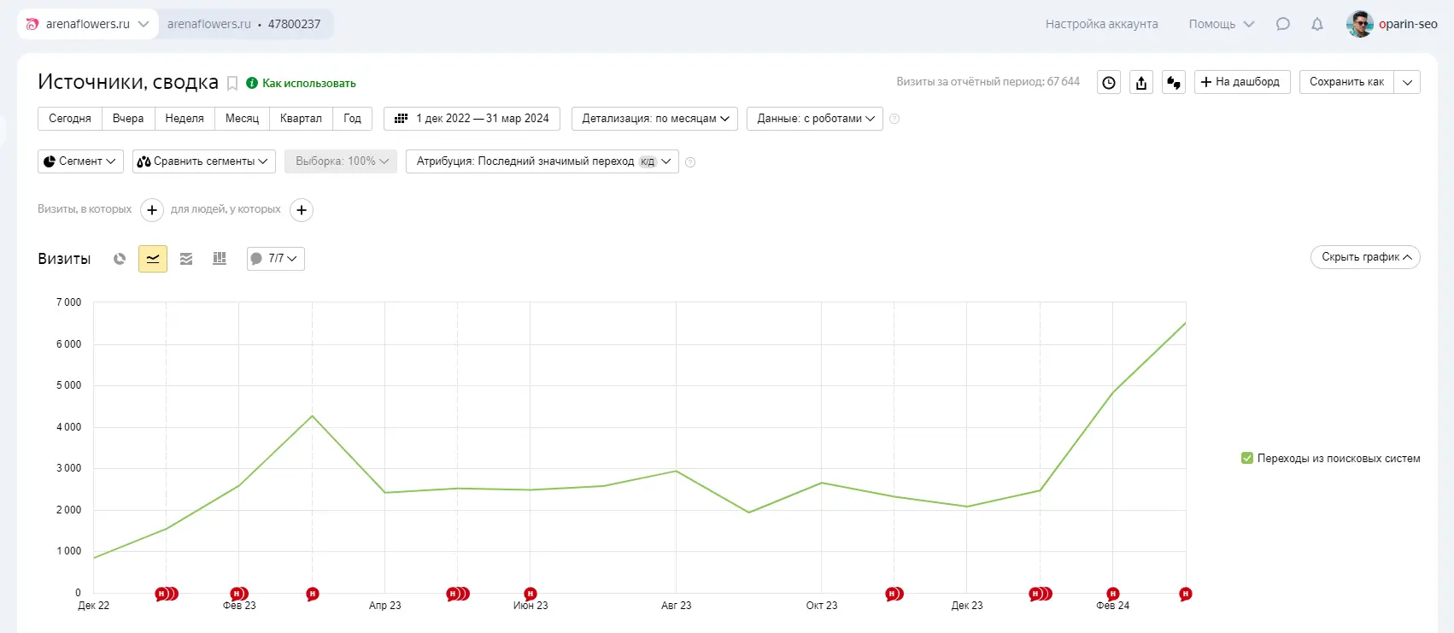This screenshot has height=633, width=1454.
Task: Select the Неделя period tab
Action: pos(185,119)
